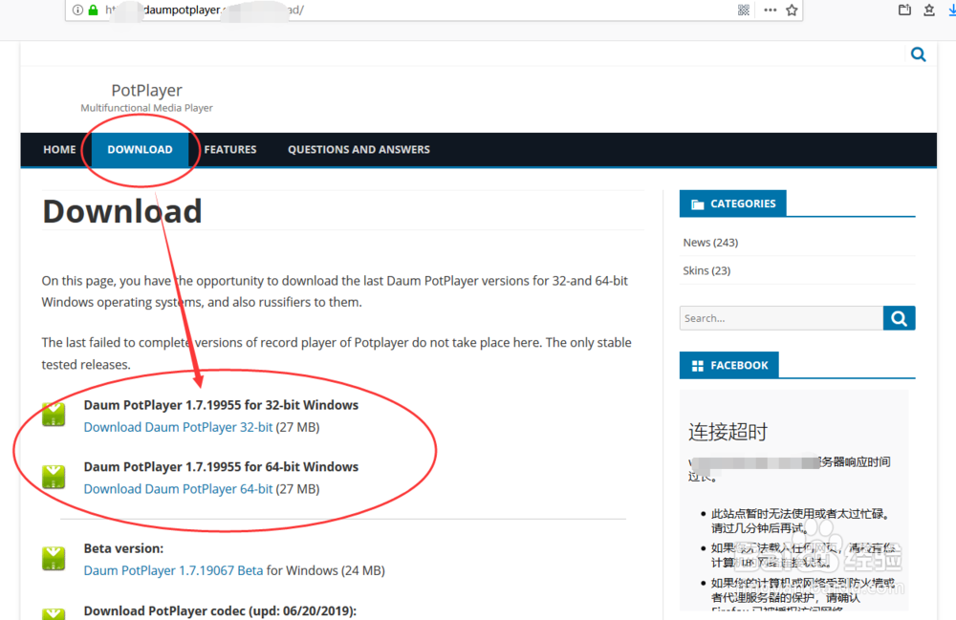Click the site info icon in address bar
The image size is (956, 620).
point(77,10)
